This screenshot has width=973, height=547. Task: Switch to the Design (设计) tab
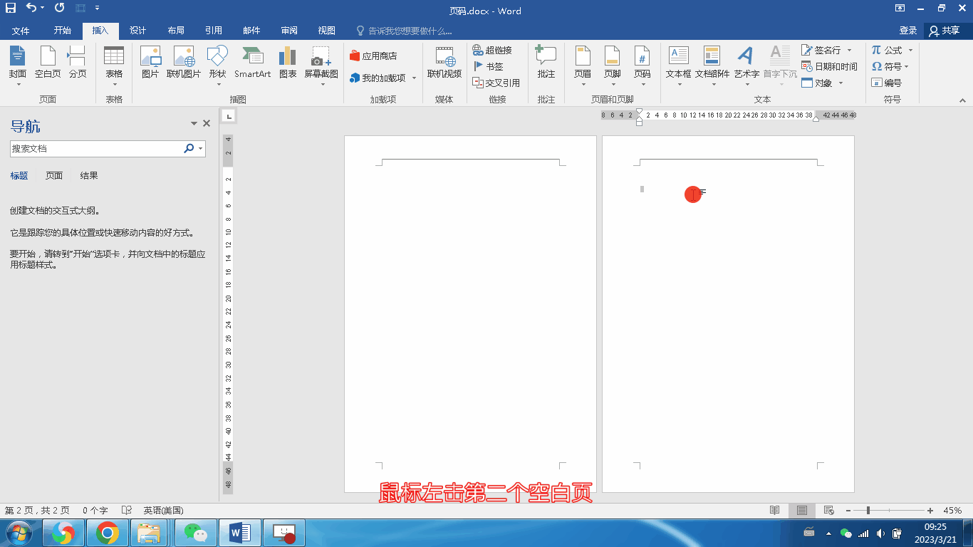138,31
